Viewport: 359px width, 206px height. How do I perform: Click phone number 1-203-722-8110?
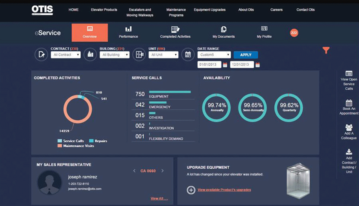(x=79, y=184)
